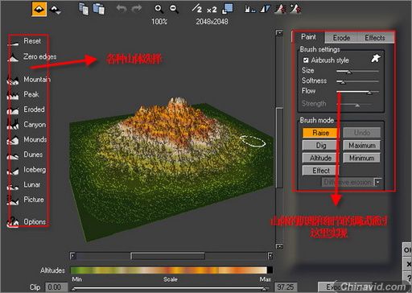Click the 100% zoom level text
This screenshot has height=293, width=412.
pyautogui.click(x=159, y=22)
